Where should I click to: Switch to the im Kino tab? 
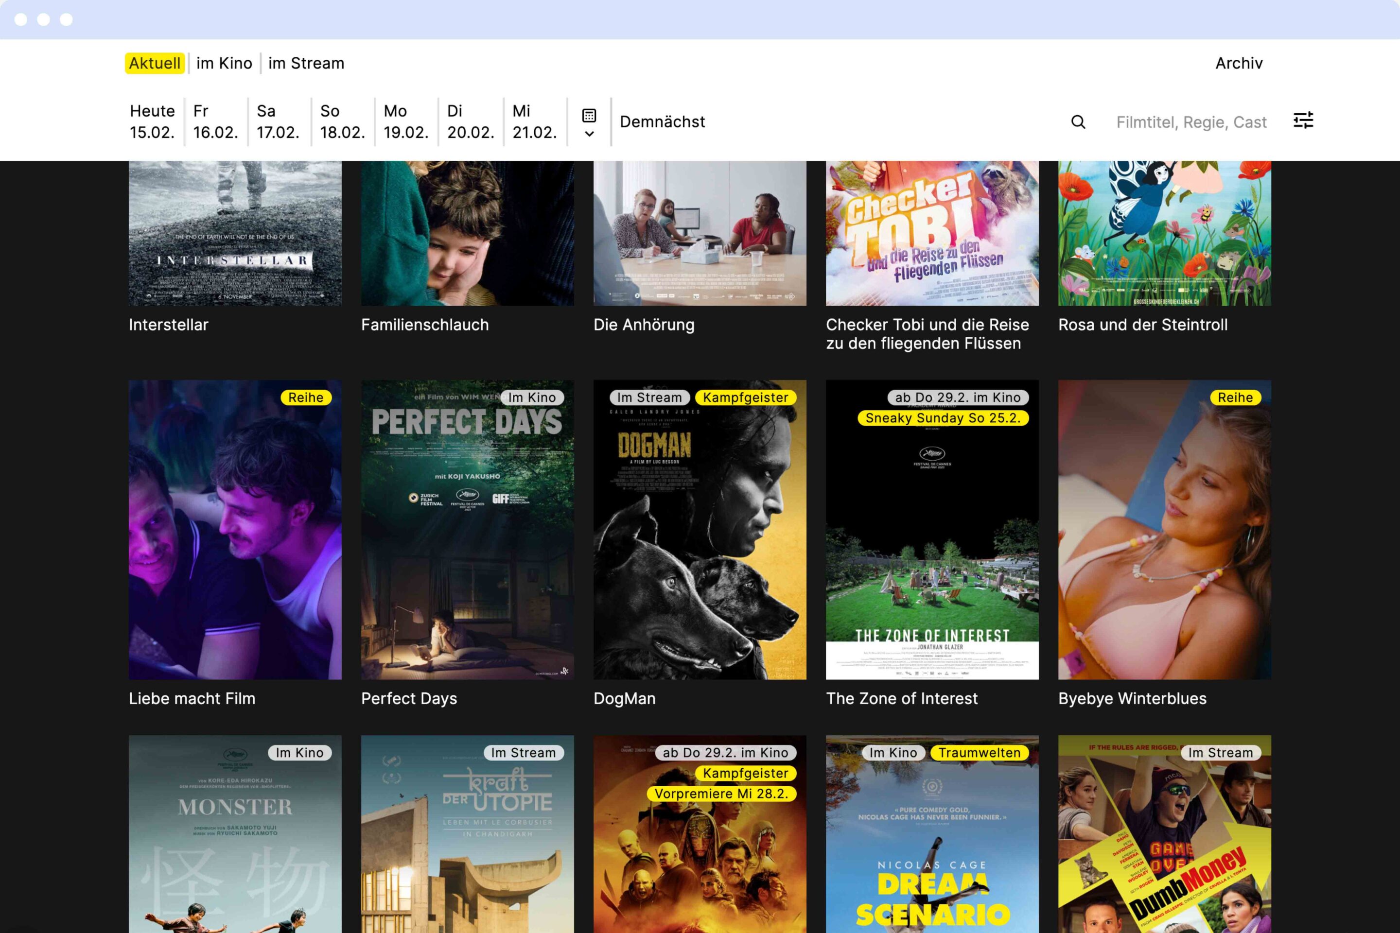224,63
